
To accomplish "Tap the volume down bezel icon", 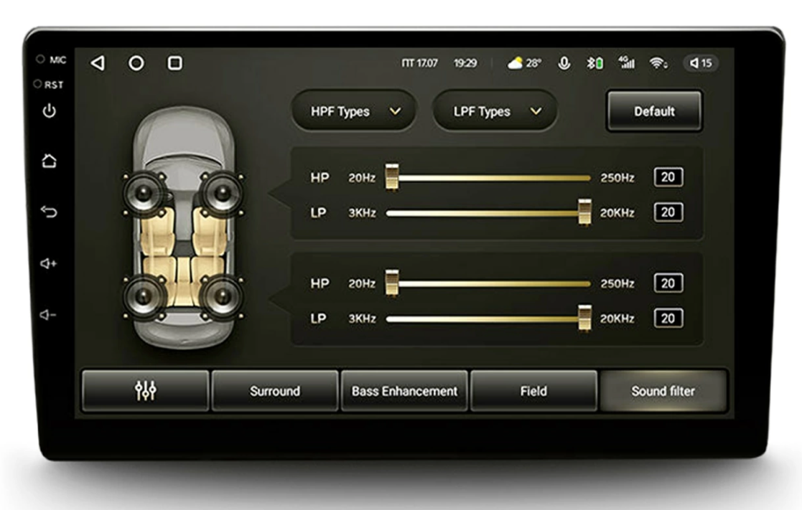I will 48,315.
